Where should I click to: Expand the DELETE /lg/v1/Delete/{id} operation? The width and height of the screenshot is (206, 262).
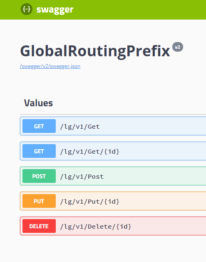click(x=113, y=226)
